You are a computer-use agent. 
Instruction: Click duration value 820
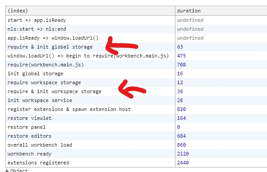(x=182, y=109)
